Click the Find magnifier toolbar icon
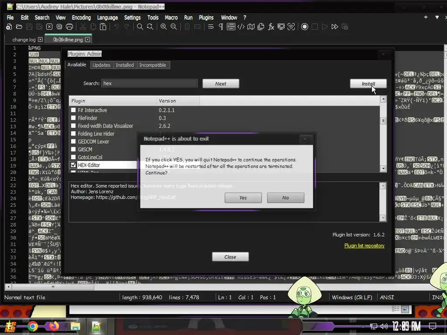 click(140, 27)
